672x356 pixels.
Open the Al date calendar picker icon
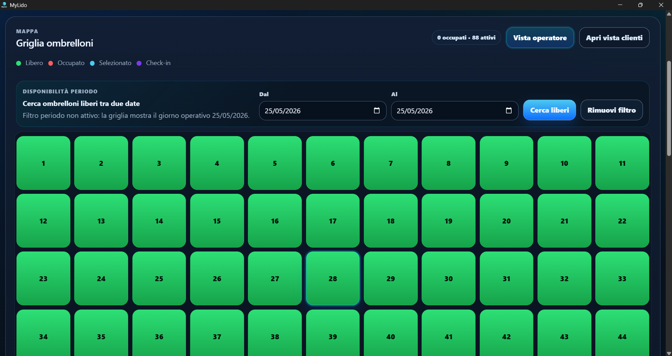[x=509, y=111]
